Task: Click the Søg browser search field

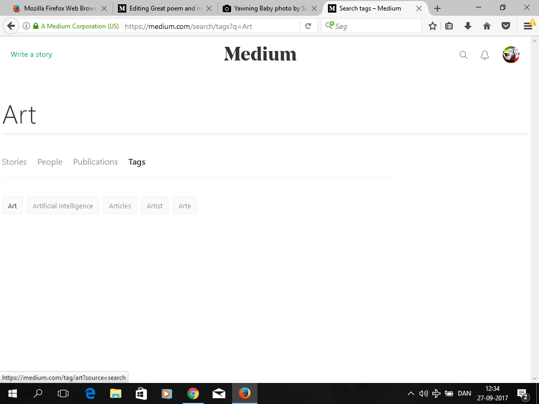Action: point(371,26)
